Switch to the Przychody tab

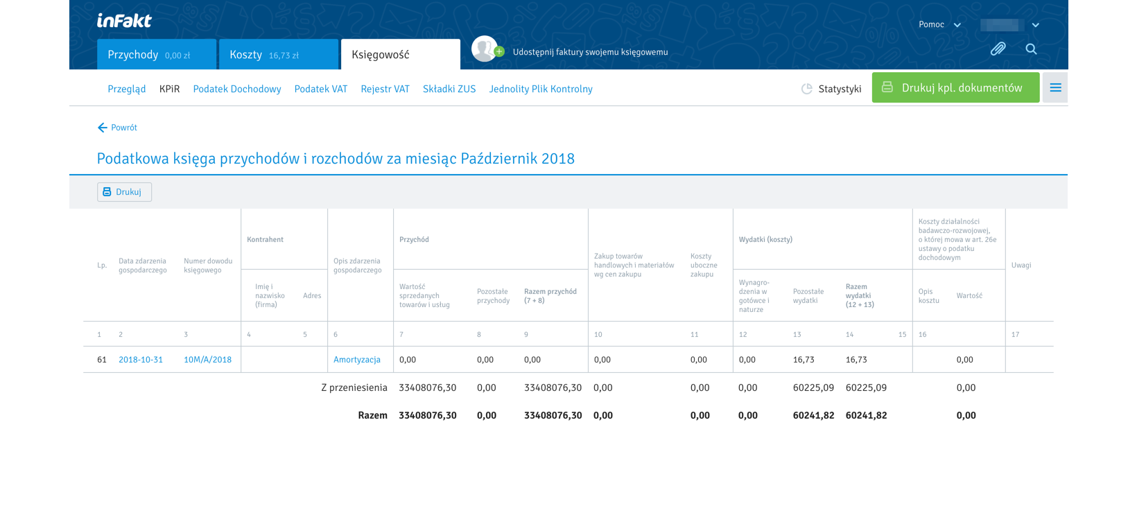point(157,54)
